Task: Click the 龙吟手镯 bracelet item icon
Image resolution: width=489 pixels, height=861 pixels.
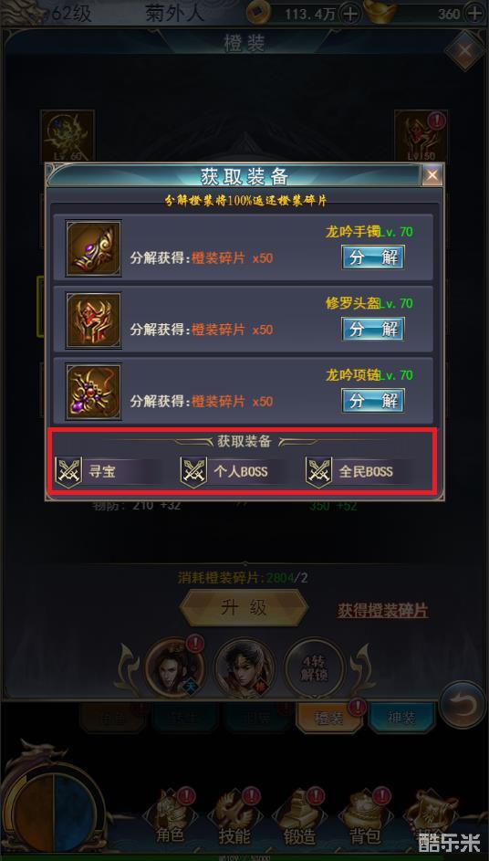Action: (93, 248)
